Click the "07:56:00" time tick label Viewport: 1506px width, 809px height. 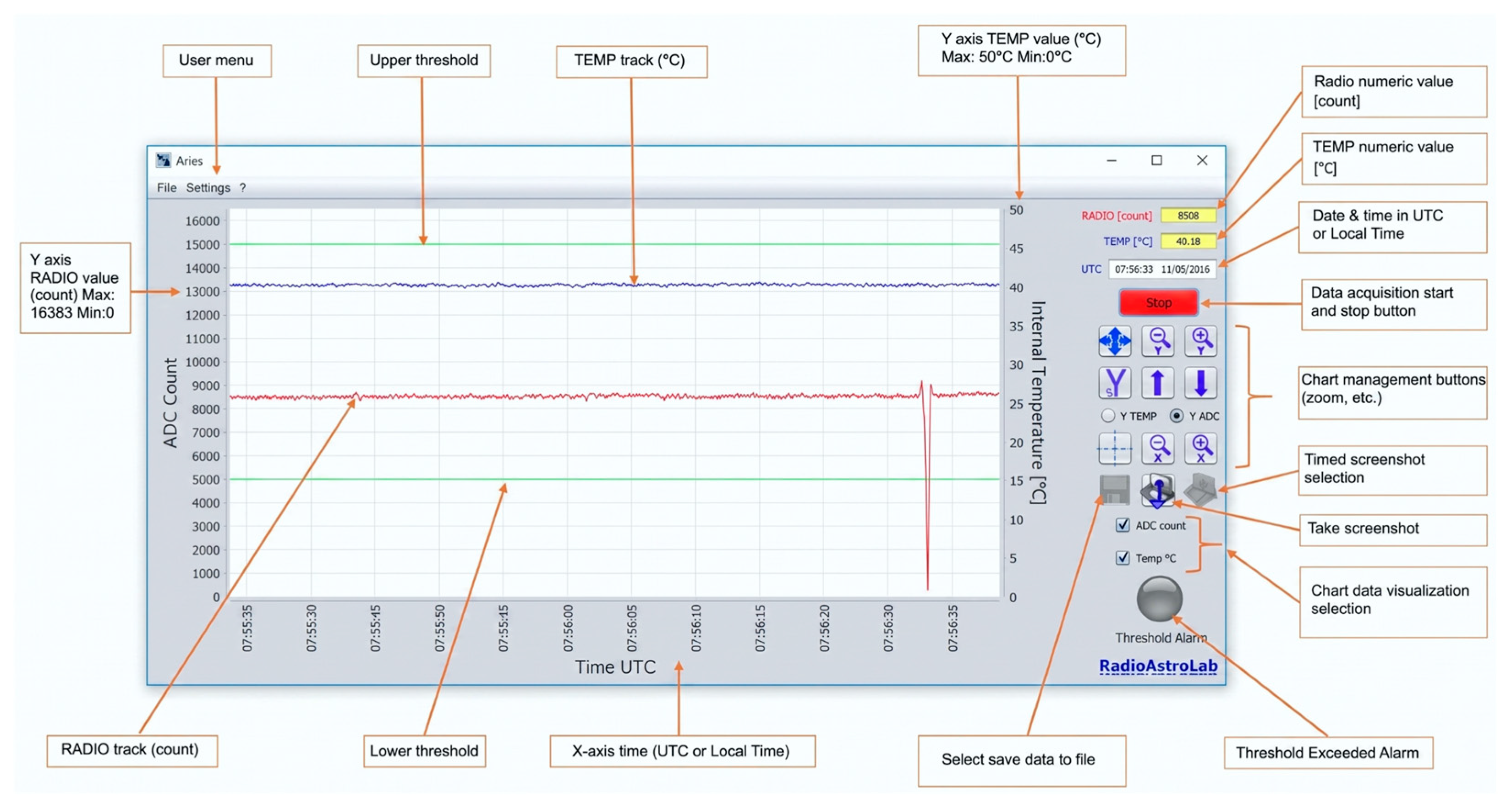(x=568, y=628)
